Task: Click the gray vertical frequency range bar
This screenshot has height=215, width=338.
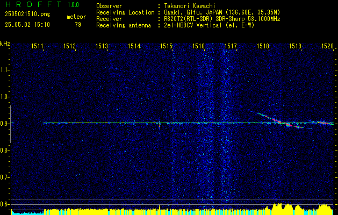Action: 10,124
